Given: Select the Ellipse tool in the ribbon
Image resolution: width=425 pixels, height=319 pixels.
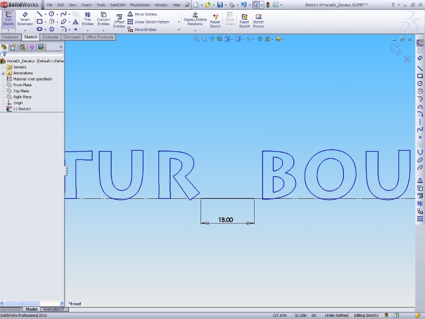Looking at the screenshot, I should [63, 22].
